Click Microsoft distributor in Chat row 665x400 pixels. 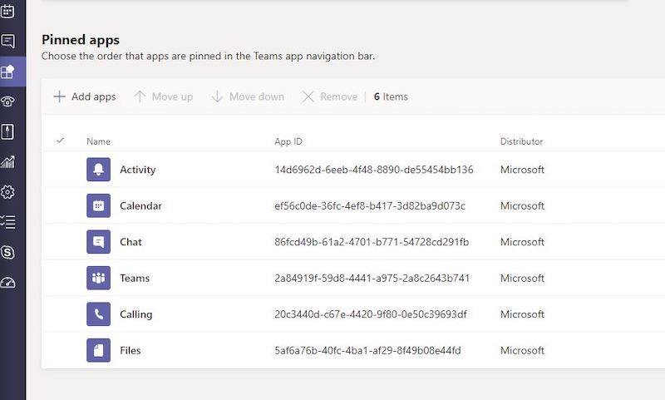point(522,242)
